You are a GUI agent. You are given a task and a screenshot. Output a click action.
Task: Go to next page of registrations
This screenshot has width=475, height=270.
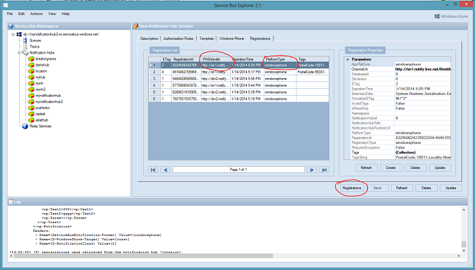(311, 170)
